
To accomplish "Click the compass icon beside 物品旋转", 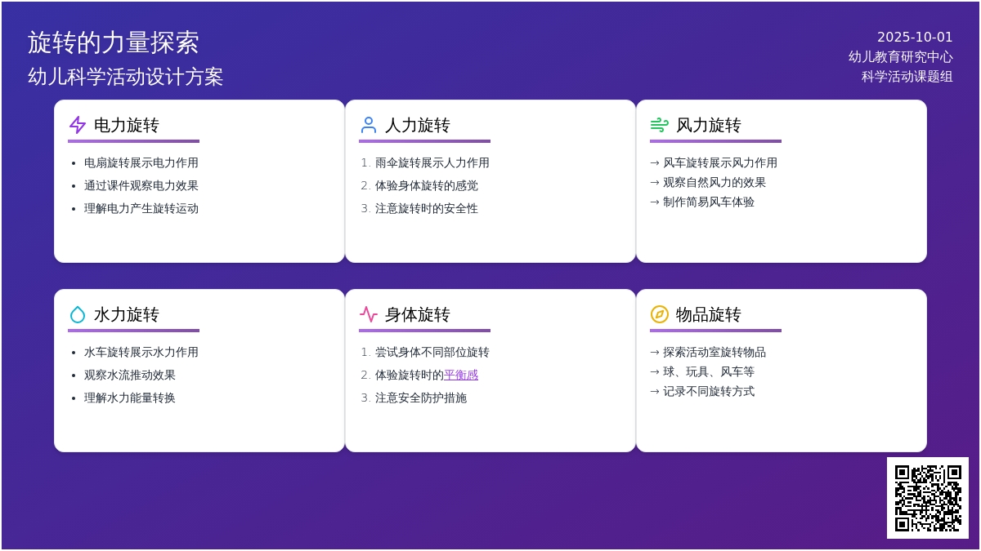I will (x=659, y=314).
